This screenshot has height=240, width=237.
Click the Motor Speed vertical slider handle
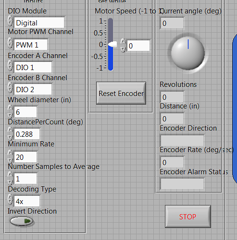[x=112, y=44]
